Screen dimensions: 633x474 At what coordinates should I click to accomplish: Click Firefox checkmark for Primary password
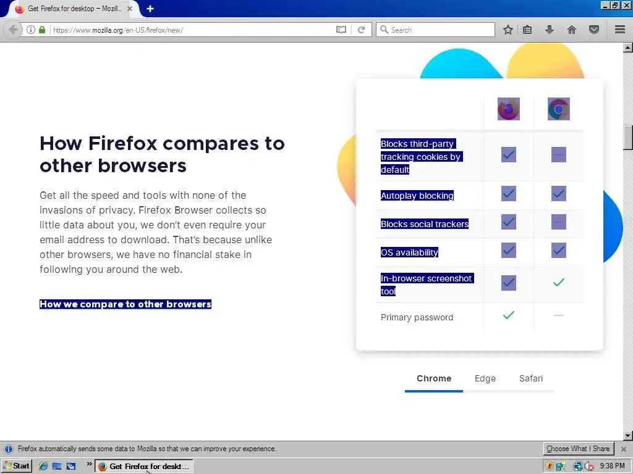coord(509,315)
